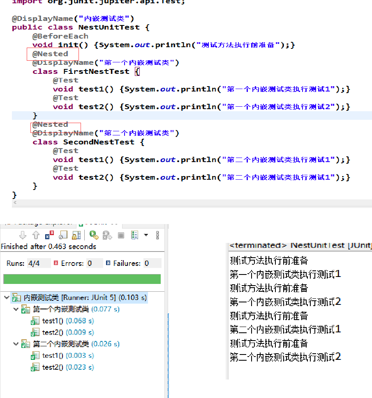The height and width of the screenshot is (398, 372).
Task: Collapse the 内嵌测试类 root node
Action: click(x=7, y=297)
